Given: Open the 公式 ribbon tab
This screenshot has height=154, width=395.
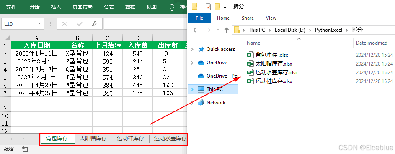Looking at the screenshot, I should [x=109, y=7].
